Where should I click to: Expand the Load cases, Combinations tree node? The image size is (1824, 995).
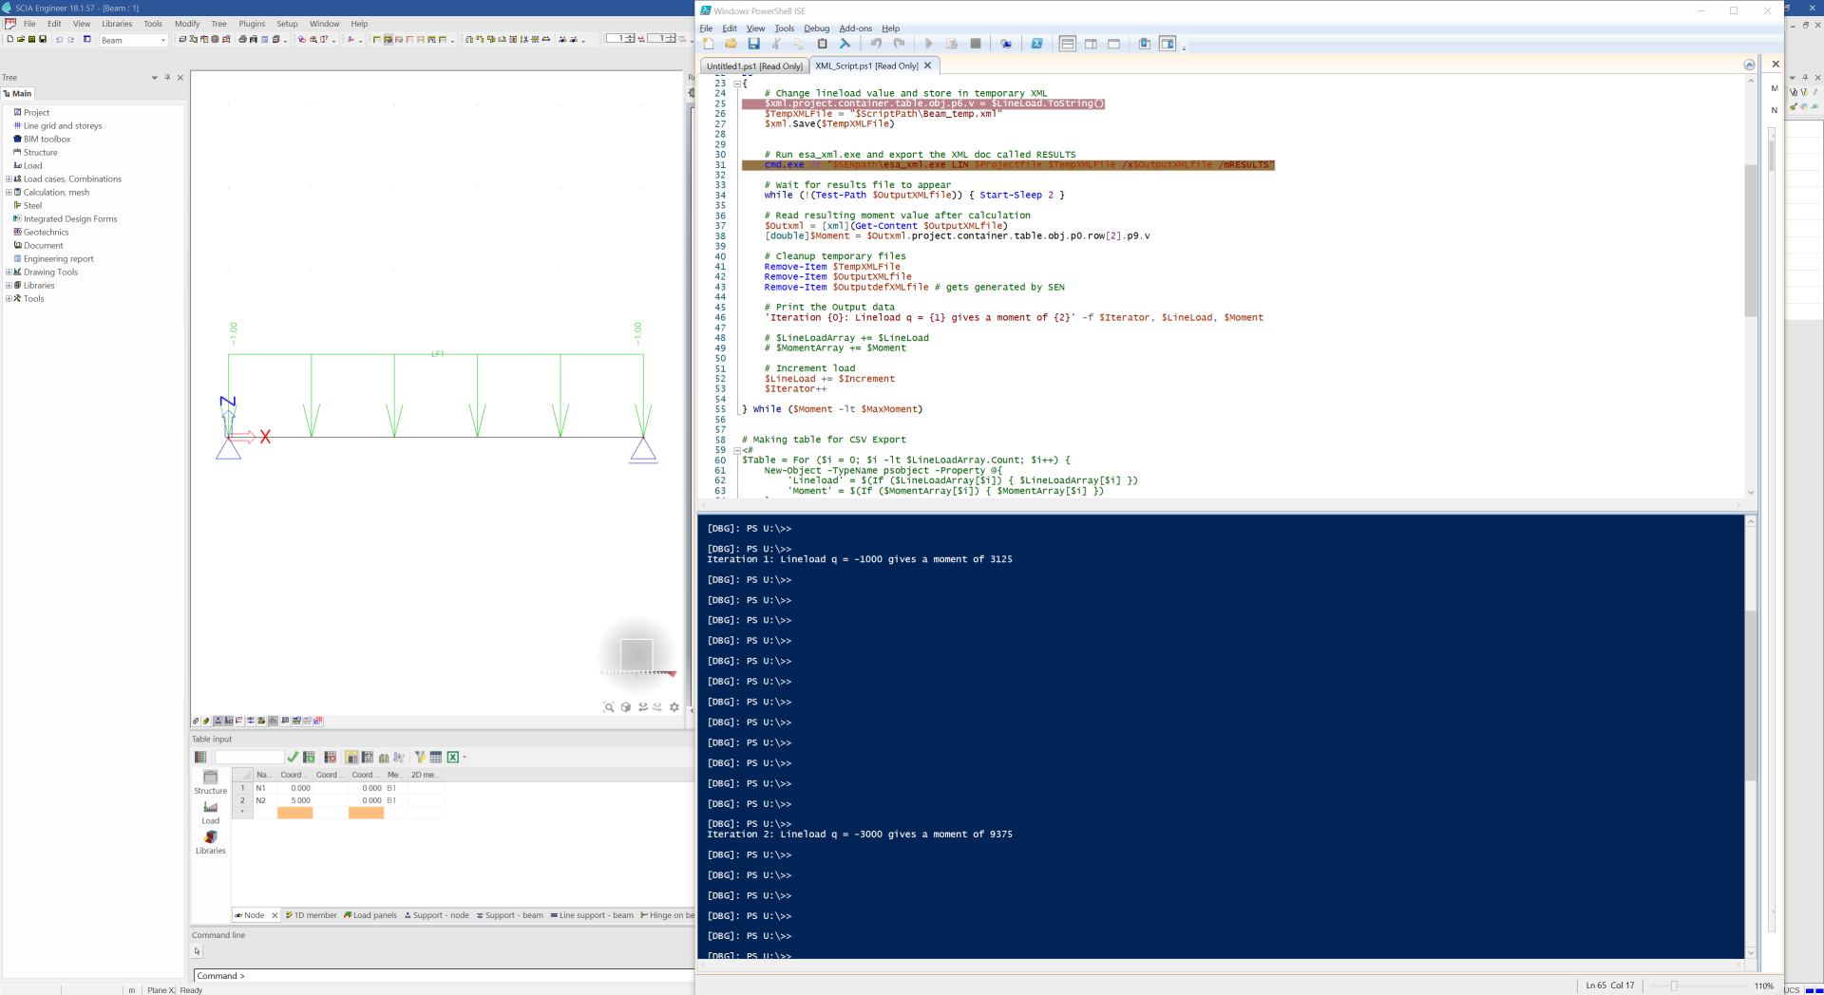point(9,178)
